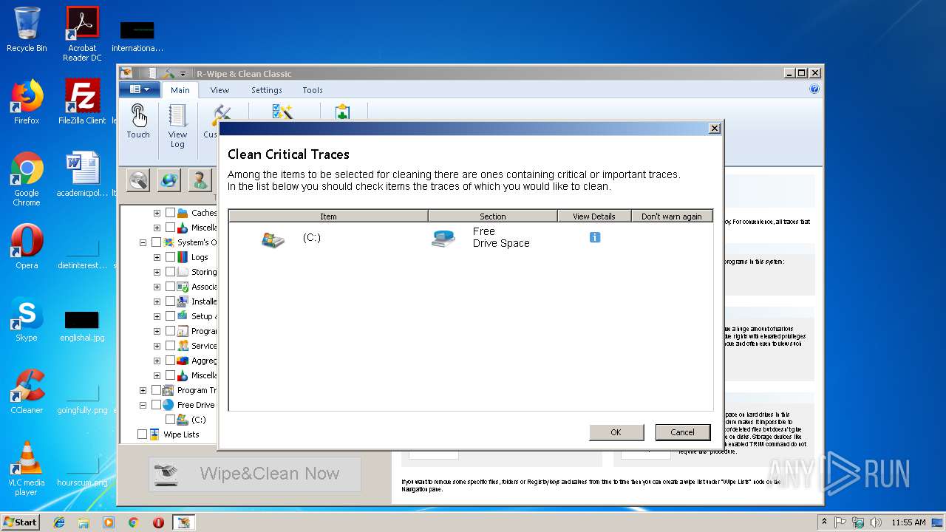This screenshot has width=946, height=532.
Task: Click the Section column header
Action: pyautogui.click(x=493, y=216)
